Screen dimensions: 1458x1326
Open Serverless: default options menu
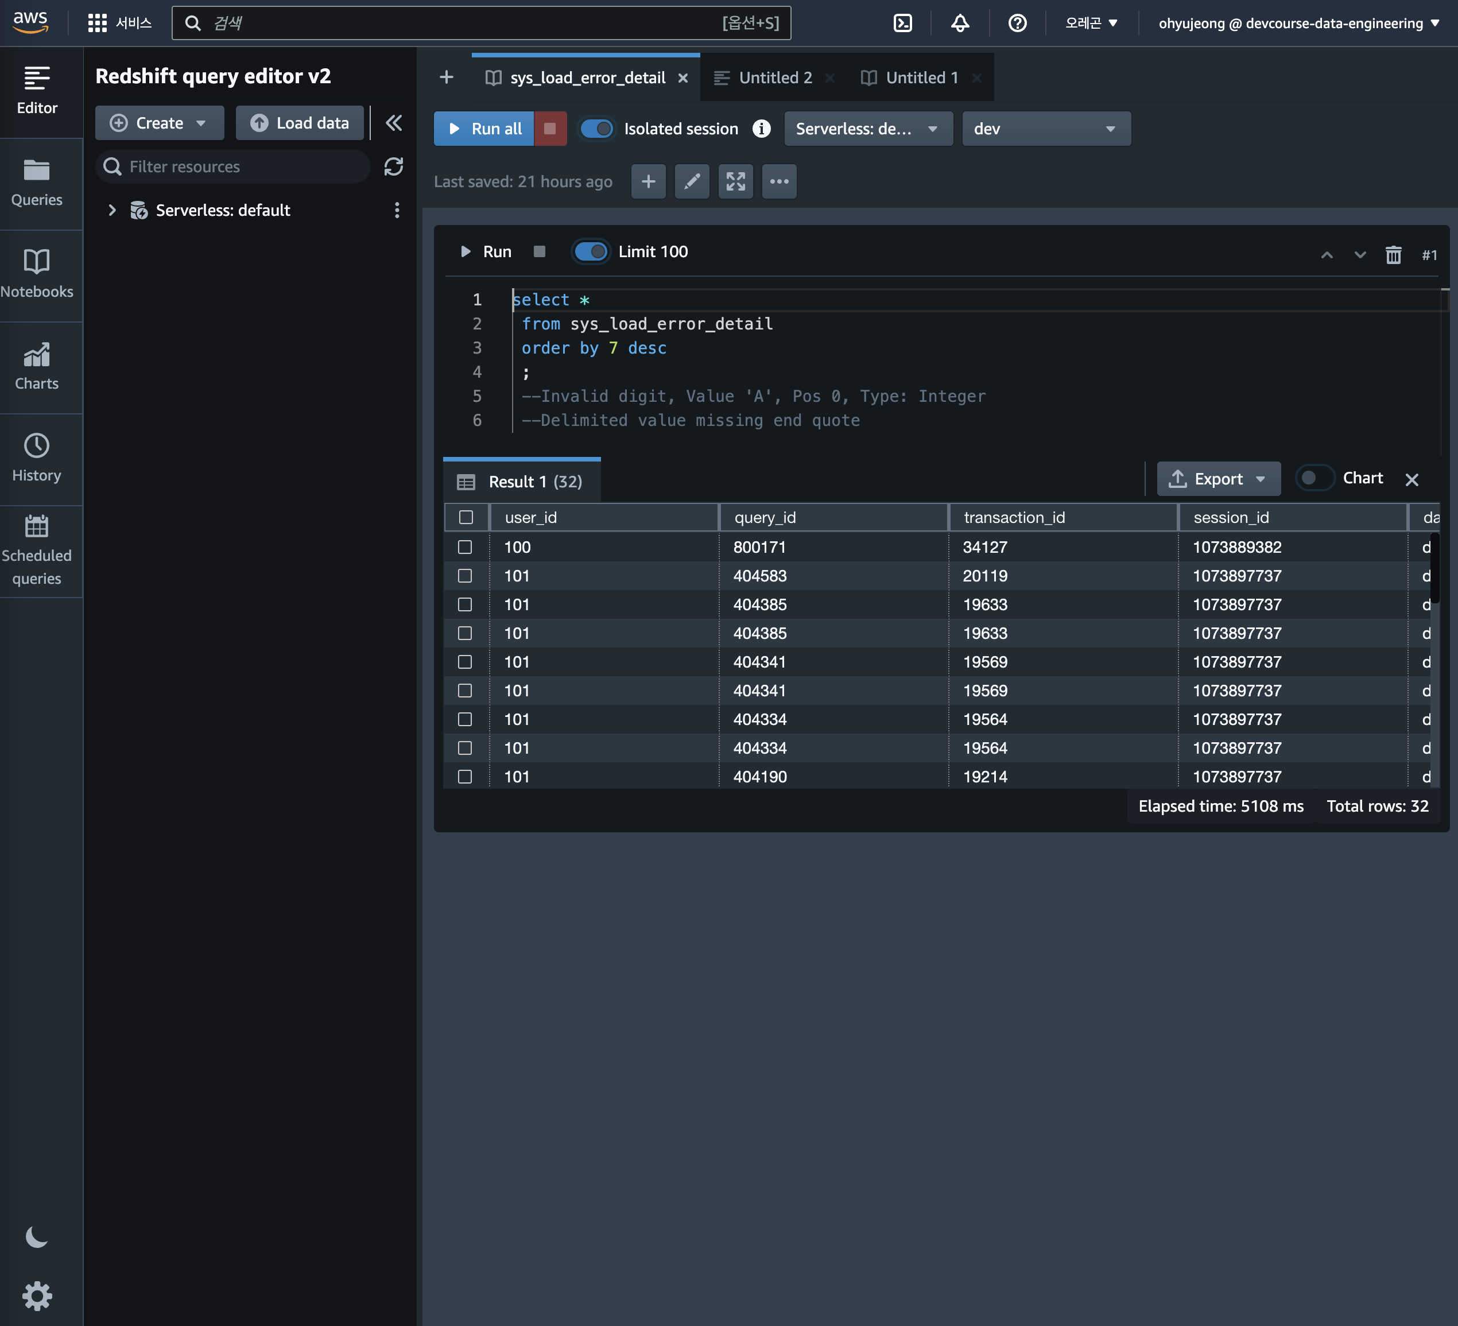pos(396,210)
